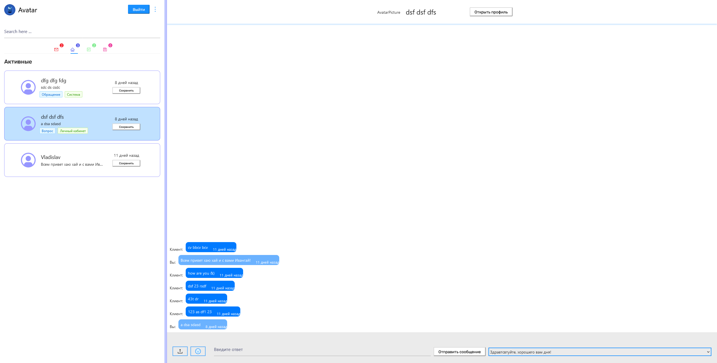This screenshot has width=717, height=363.
Task: Click the Система tag
Action: click(73, 95)
